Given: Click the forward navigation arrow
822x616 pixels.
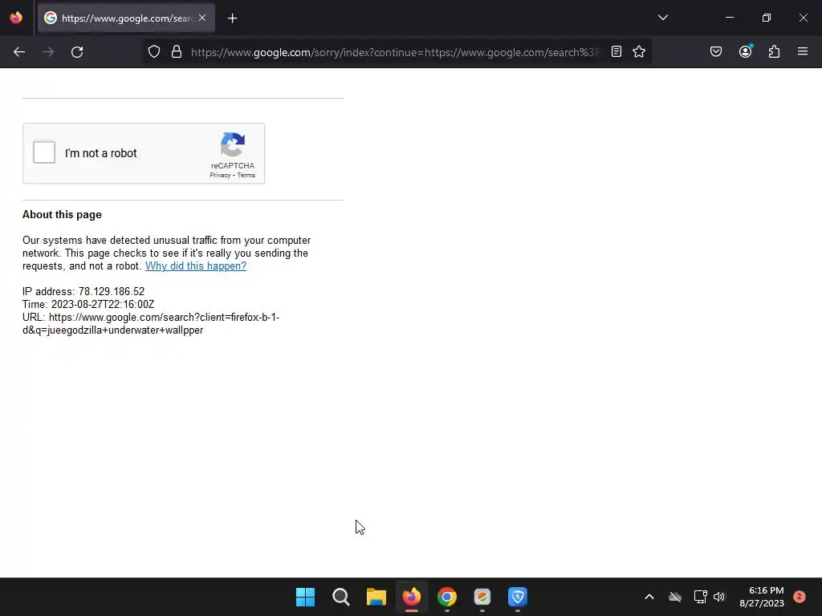Looking at the screenshot, I should 48,52.
